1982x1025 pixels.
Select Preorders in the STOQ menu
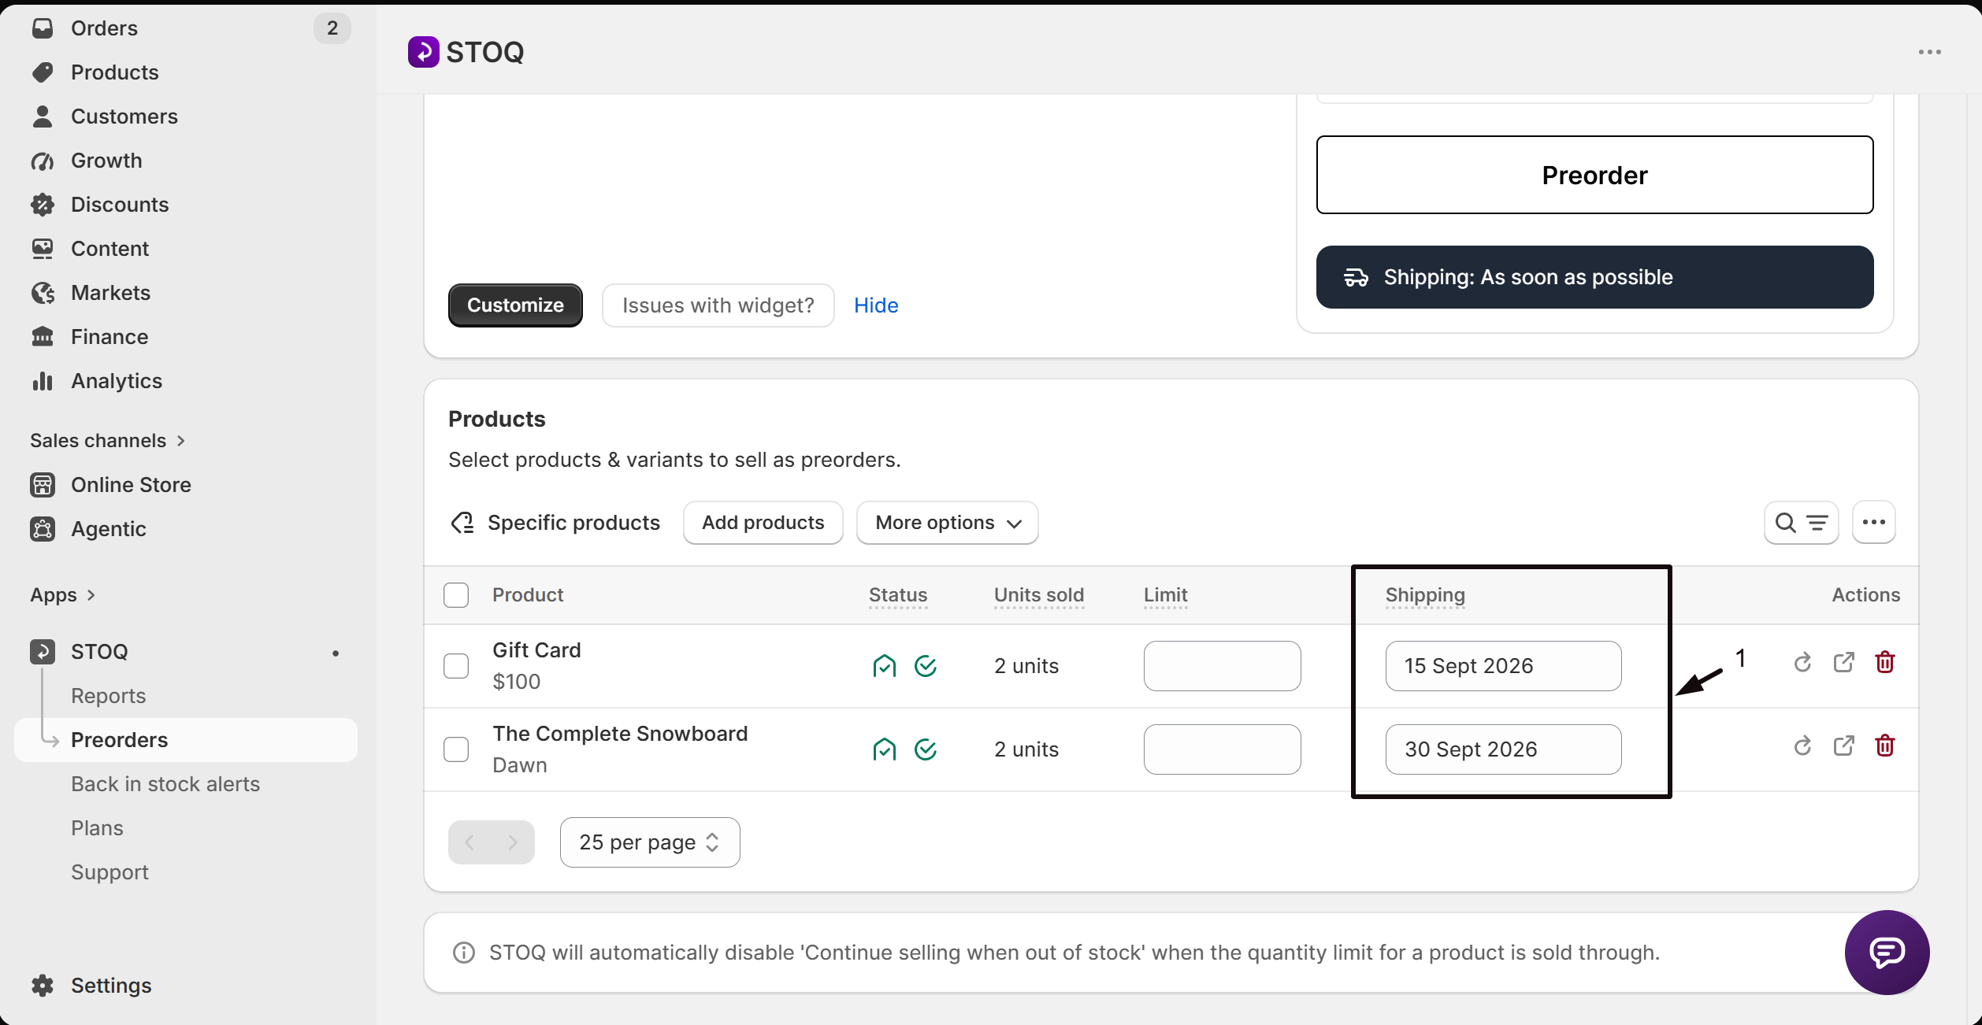[185, 740]
